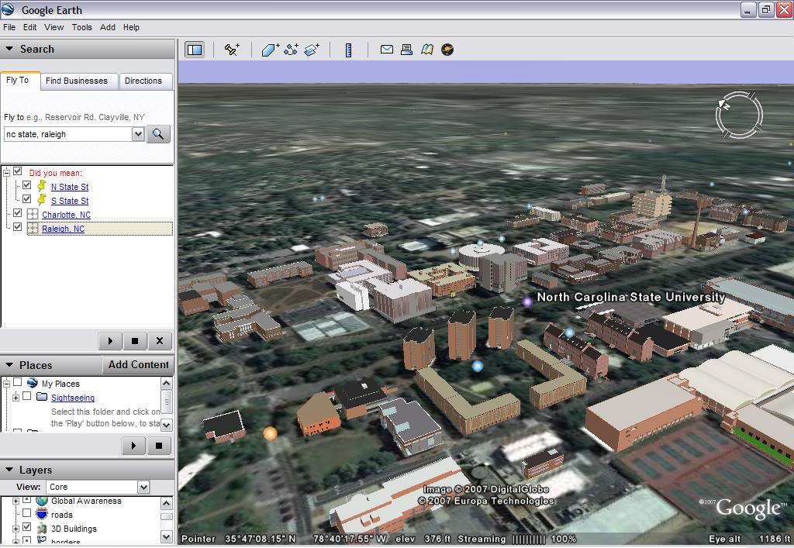Toggle the Charlotte, NC checkbox

click(18, 214)
